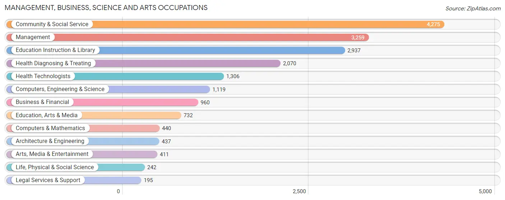Click Arts, Media & Entertainment label
This screenshot has height=200, width=505.
pos(52,154)
